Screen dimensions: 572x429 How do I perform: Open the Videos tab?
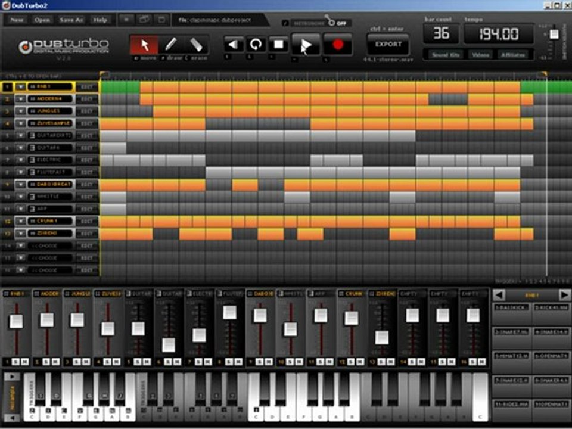(480, 55)
